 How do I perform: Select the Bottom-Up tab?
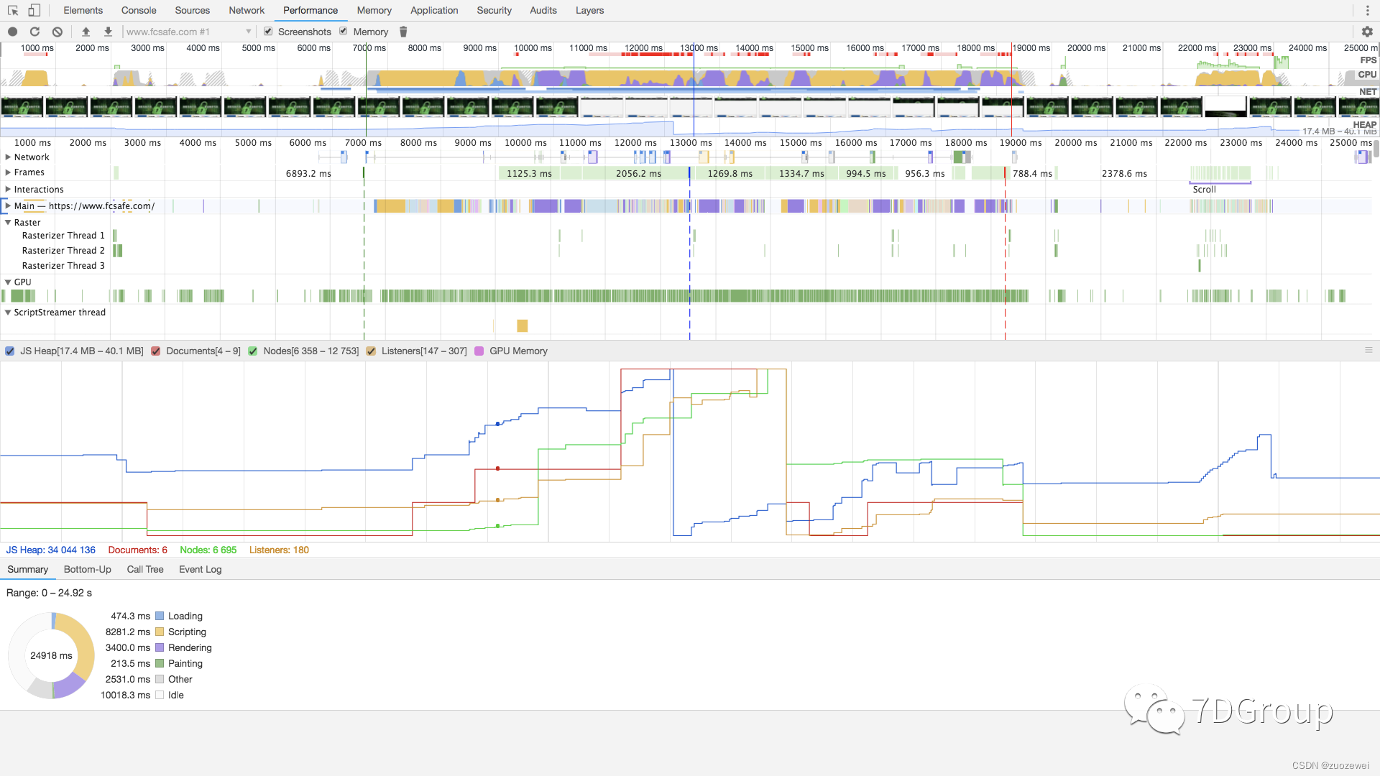pyautogui.click(x=87, y=570)
